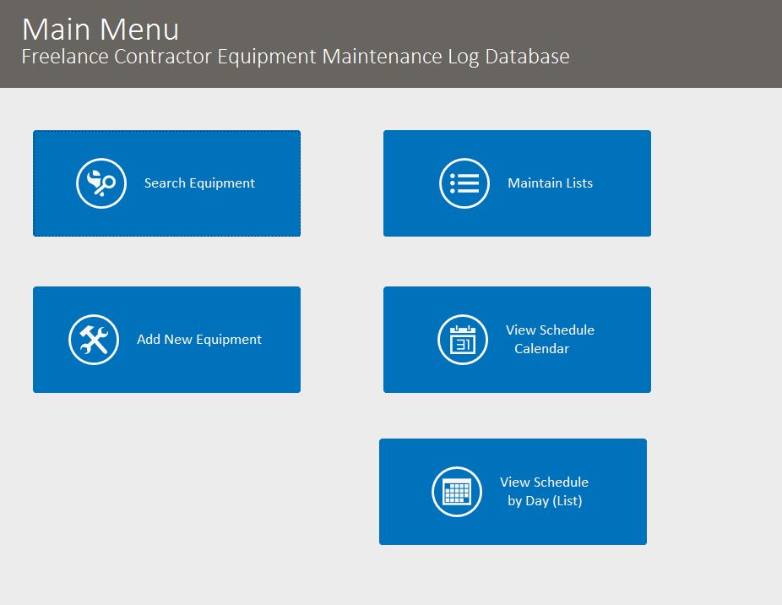
Task: Click the Main Menu heading
Action: [x=100, y=30]
